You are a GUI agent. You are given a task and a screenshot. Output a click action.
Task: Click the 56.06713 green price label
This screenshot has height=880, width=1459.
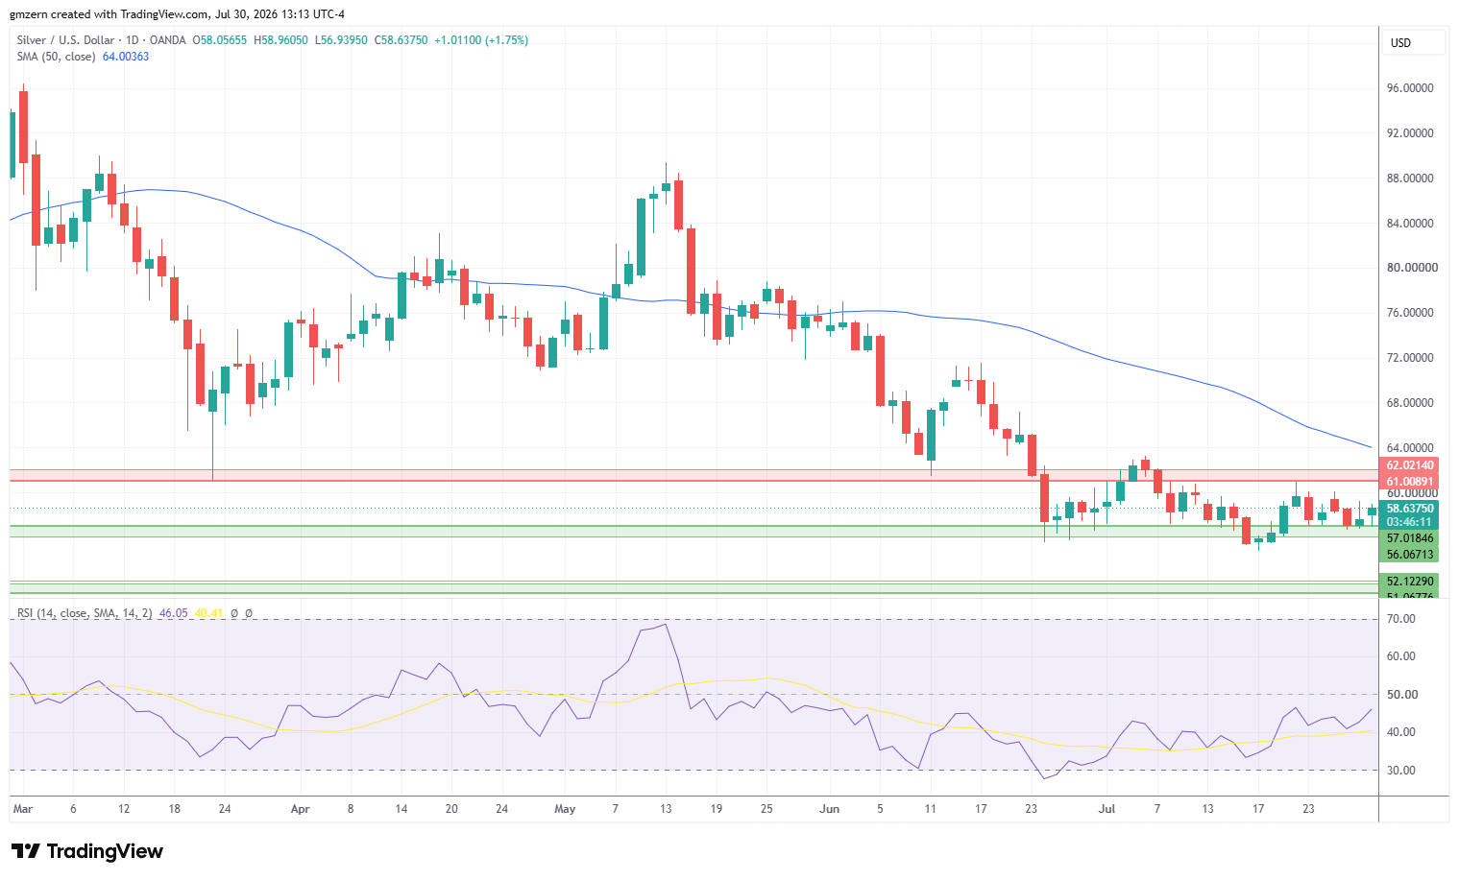(1409, 555)
